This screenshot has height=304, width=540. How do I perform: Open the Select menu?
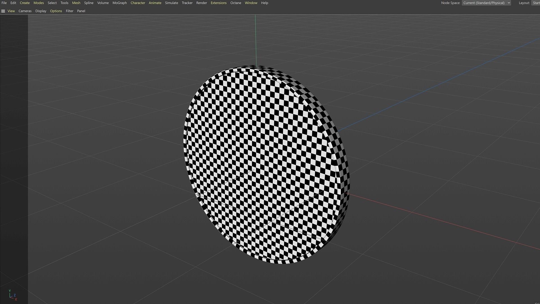point(52,3)
